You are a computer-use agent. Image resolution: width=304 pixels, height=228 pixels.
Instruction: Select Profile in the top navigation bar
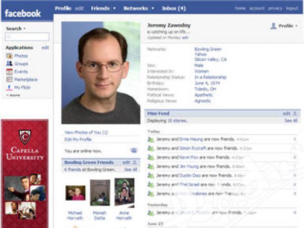63,8
